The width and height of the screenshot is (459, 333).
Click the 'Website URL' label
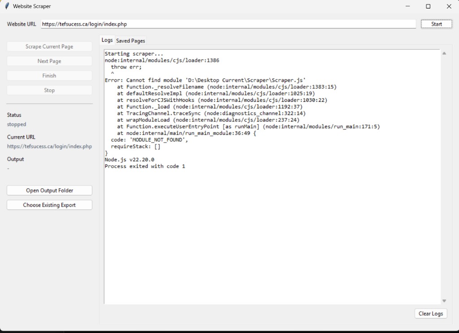coord(22,24)
